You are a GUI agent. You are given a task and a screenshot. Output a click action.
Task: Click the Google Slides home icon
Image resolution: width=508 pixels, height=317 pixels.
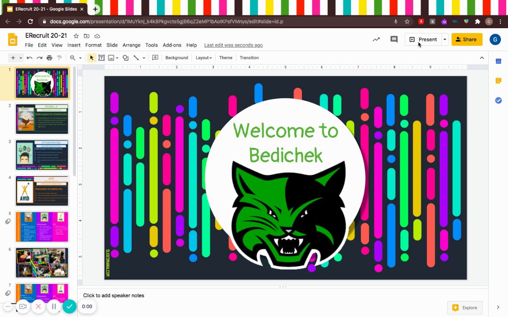(13, 40)
